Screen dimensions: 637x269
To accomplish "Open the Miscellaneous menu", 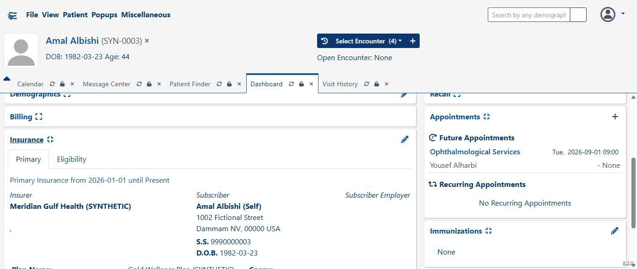I will tap(146, 15).
